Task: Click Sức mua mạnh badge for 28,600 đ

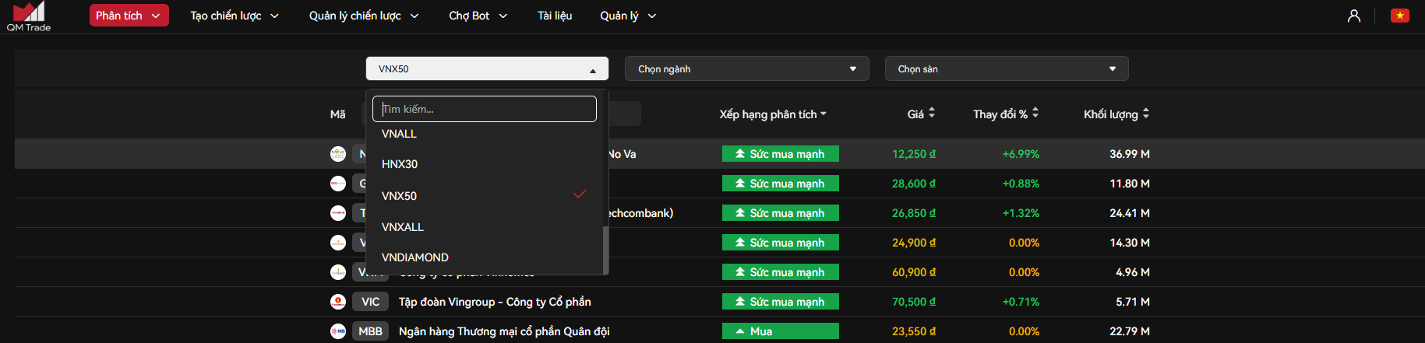Action: pos(781,184)
